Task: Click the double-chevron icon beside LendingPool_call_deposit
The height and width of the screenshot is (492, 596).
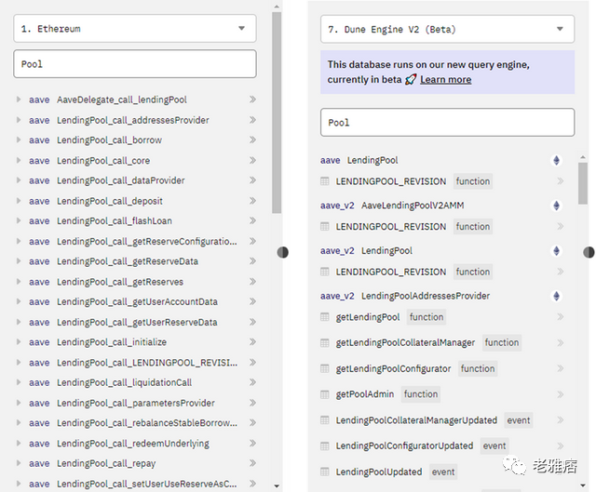Action: [x=252, y=201]
